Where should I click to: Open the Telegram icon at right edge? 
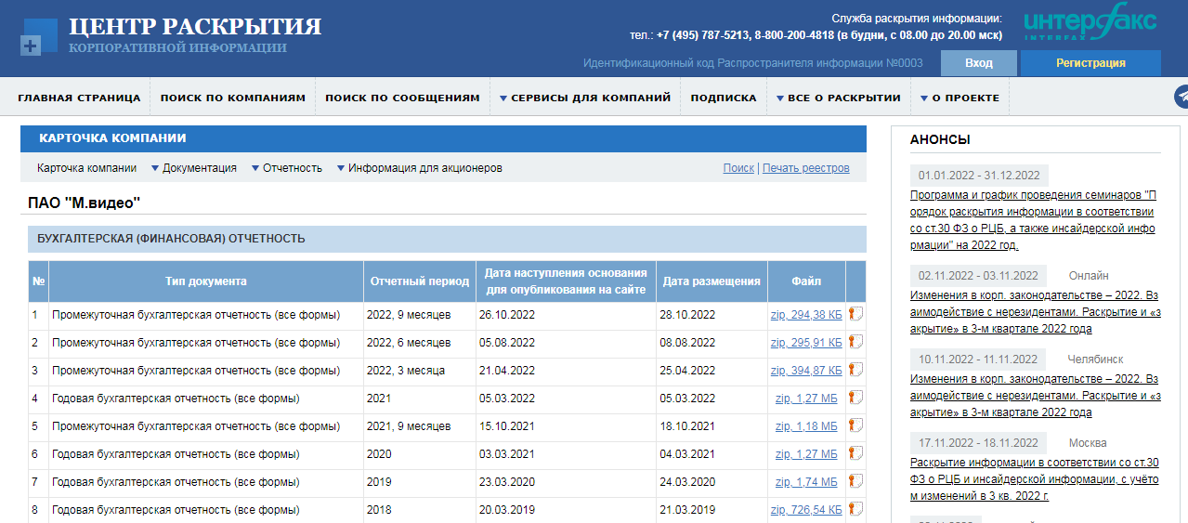pos(1181,98)
